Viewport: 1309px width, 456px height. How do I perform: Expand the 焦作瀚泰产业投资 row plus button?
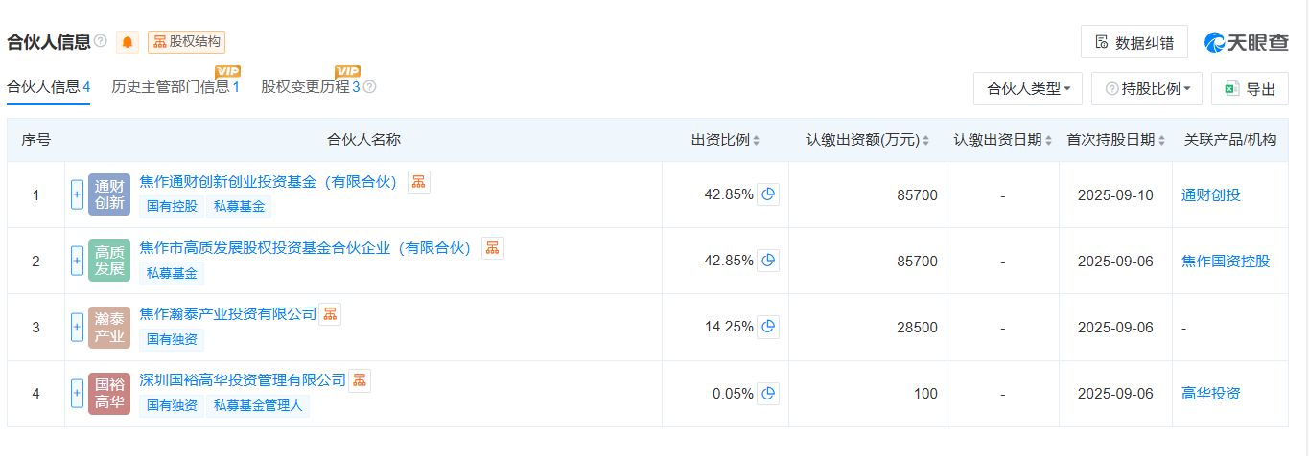(x=77, y=327)
